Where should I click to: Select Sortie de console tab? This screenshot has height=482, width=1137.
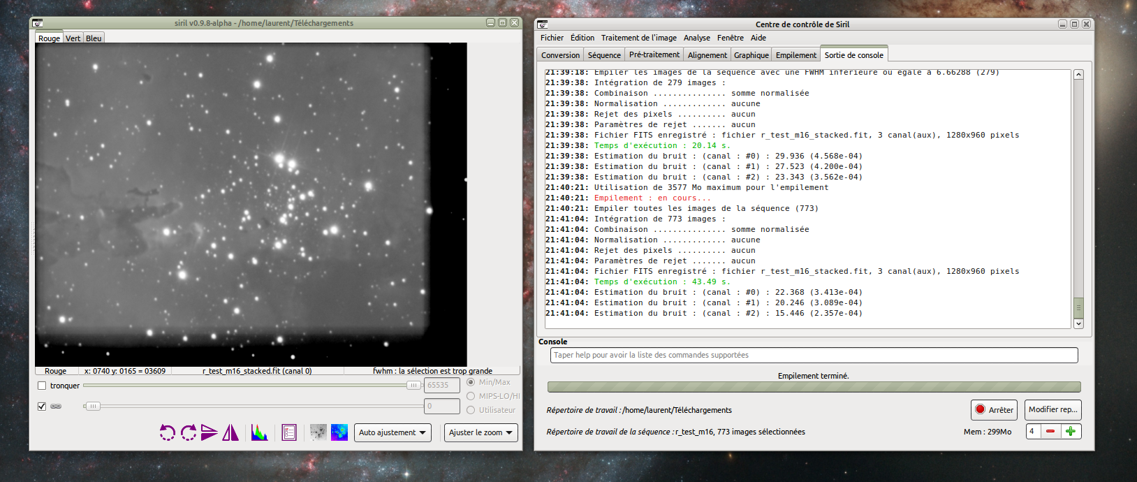tap(853, 54)
